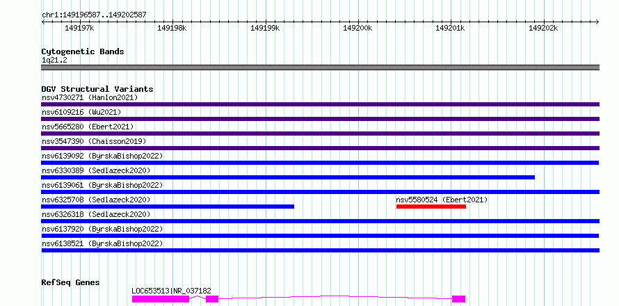Screen dimensions: 619x306
Task: Click the nsv6139092 (ByrskaBishop2022) label
Action: coord(102,156)
